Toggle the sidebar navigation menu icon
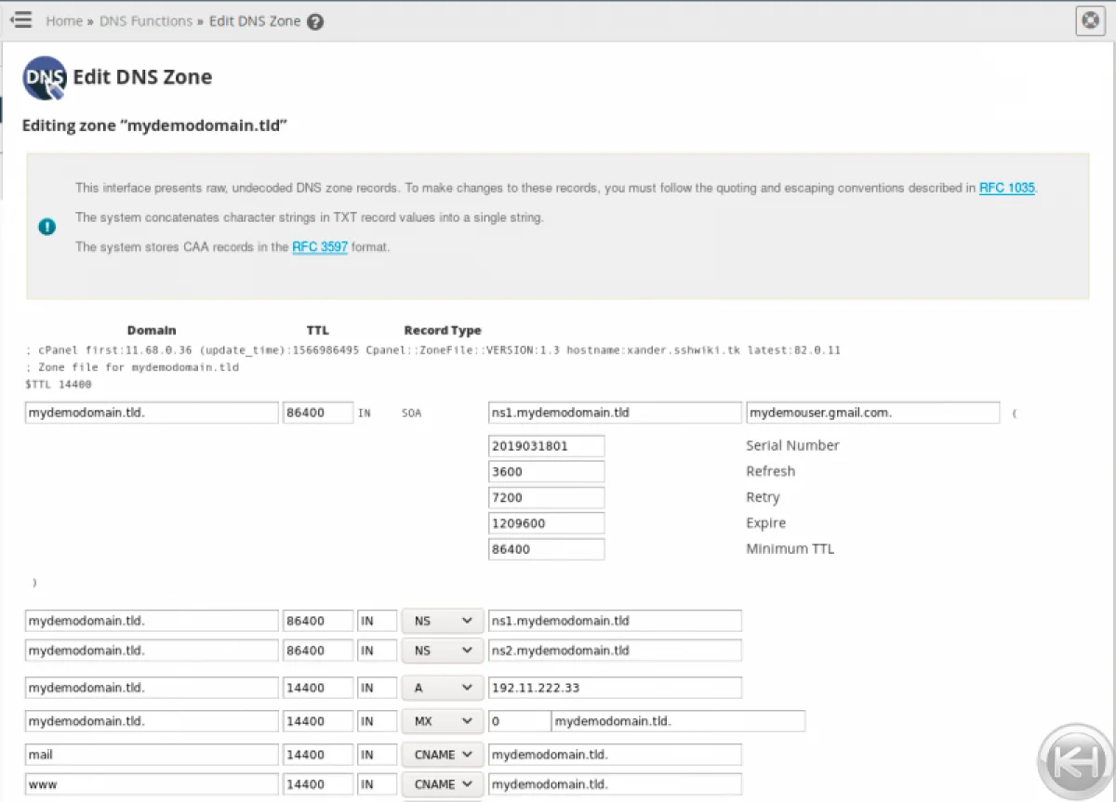1116x802 pixels. (x=20, y=20)
